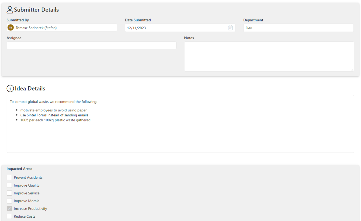Image resolution: width=361 pixels, height=221 pixels.
Task: Enable the Improve Morale checkbox
Action: 9,201
